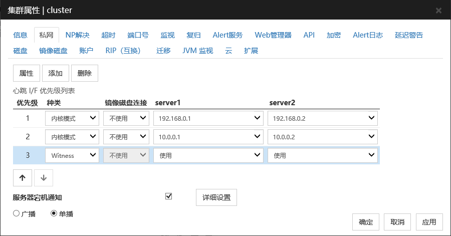451x236 pixels.
Task: Switch to the 镜像磁盘 tab
Action: (53, 51)
